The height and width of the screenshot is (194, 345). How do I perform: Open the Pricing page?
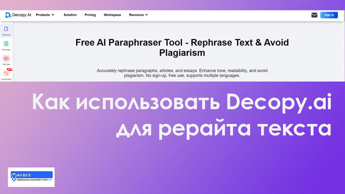point(90,15)
